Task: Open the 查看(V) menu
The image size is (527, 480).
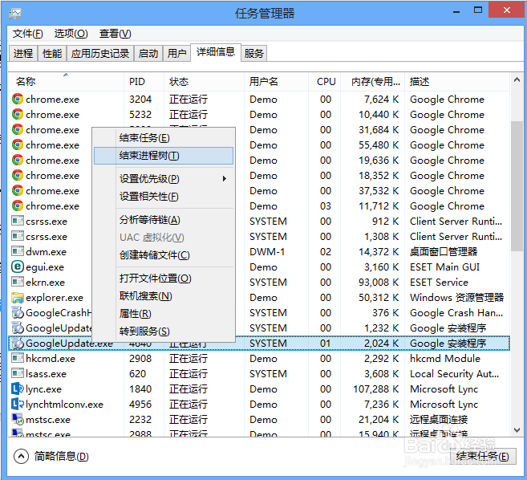Action: pyautogui.click(x=116, y=34)
